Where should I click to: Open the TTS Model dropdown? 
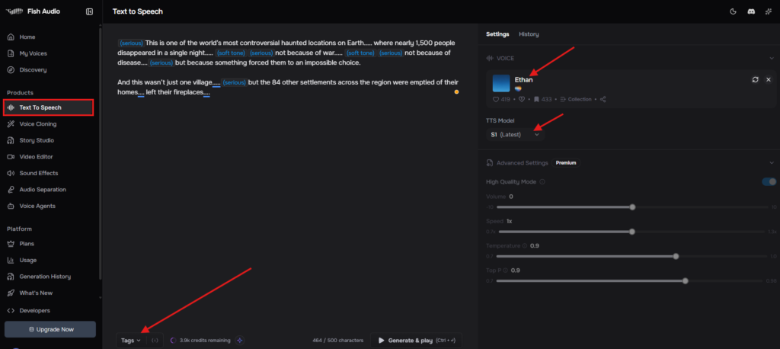point(516,134)
